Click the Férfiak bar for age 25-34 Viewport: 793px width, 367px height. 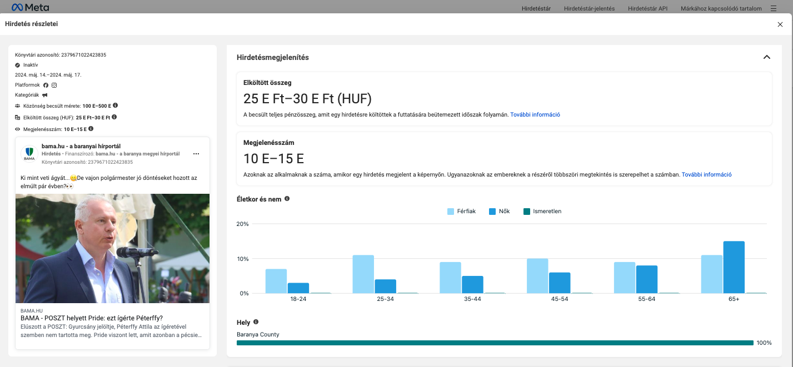pyautogui.click(x=363, y=274)
